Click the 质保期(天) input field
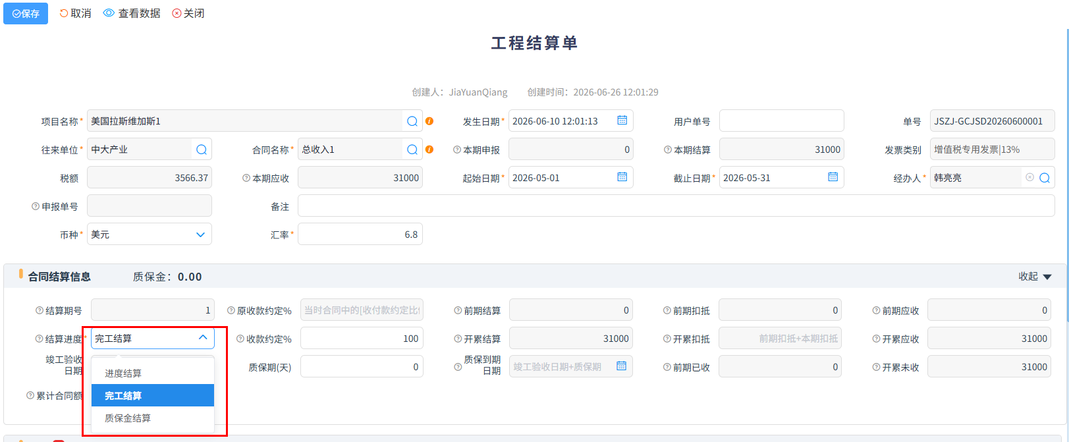The width and height of the screenshot is (1069, 442). (362, 367)
